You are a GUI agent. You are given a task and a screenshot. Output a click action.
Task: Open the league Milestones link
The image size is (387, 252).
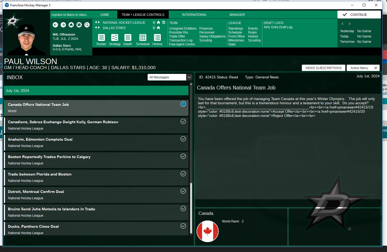236,40
